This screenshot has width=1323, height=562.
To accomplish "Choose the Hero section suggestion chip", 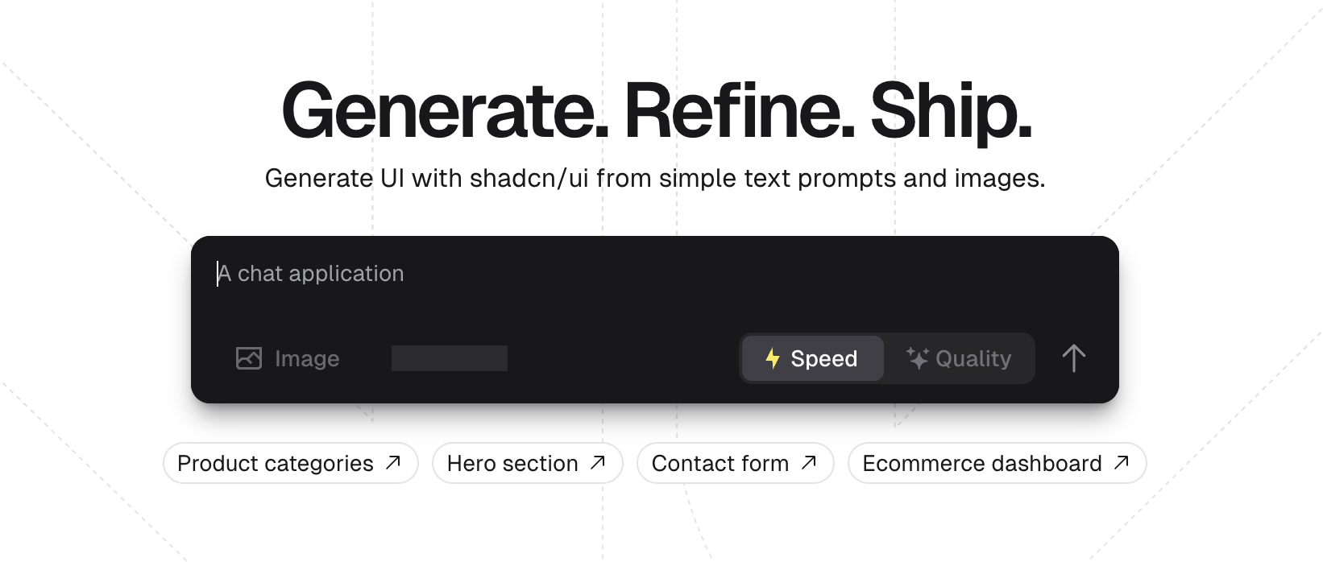I will tap(527, 463).
